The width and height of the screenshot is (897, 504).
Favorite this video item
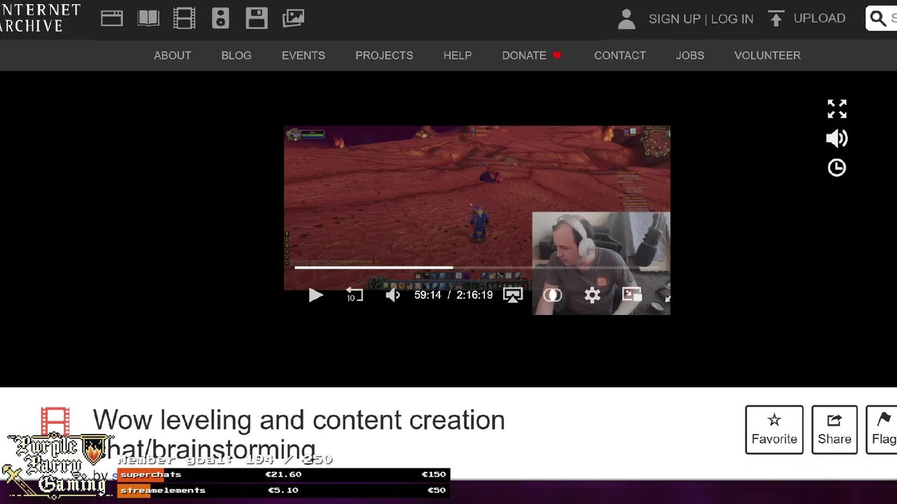click(774, 430)
